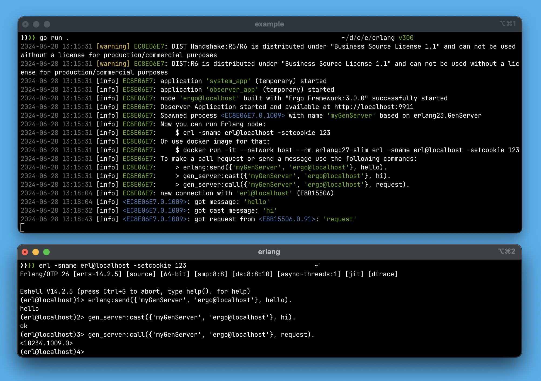Viewport: 541px width, 381px height.
Task: Click the ~/d/e/e/erlang path in prompt
Action: coord(368,38)
